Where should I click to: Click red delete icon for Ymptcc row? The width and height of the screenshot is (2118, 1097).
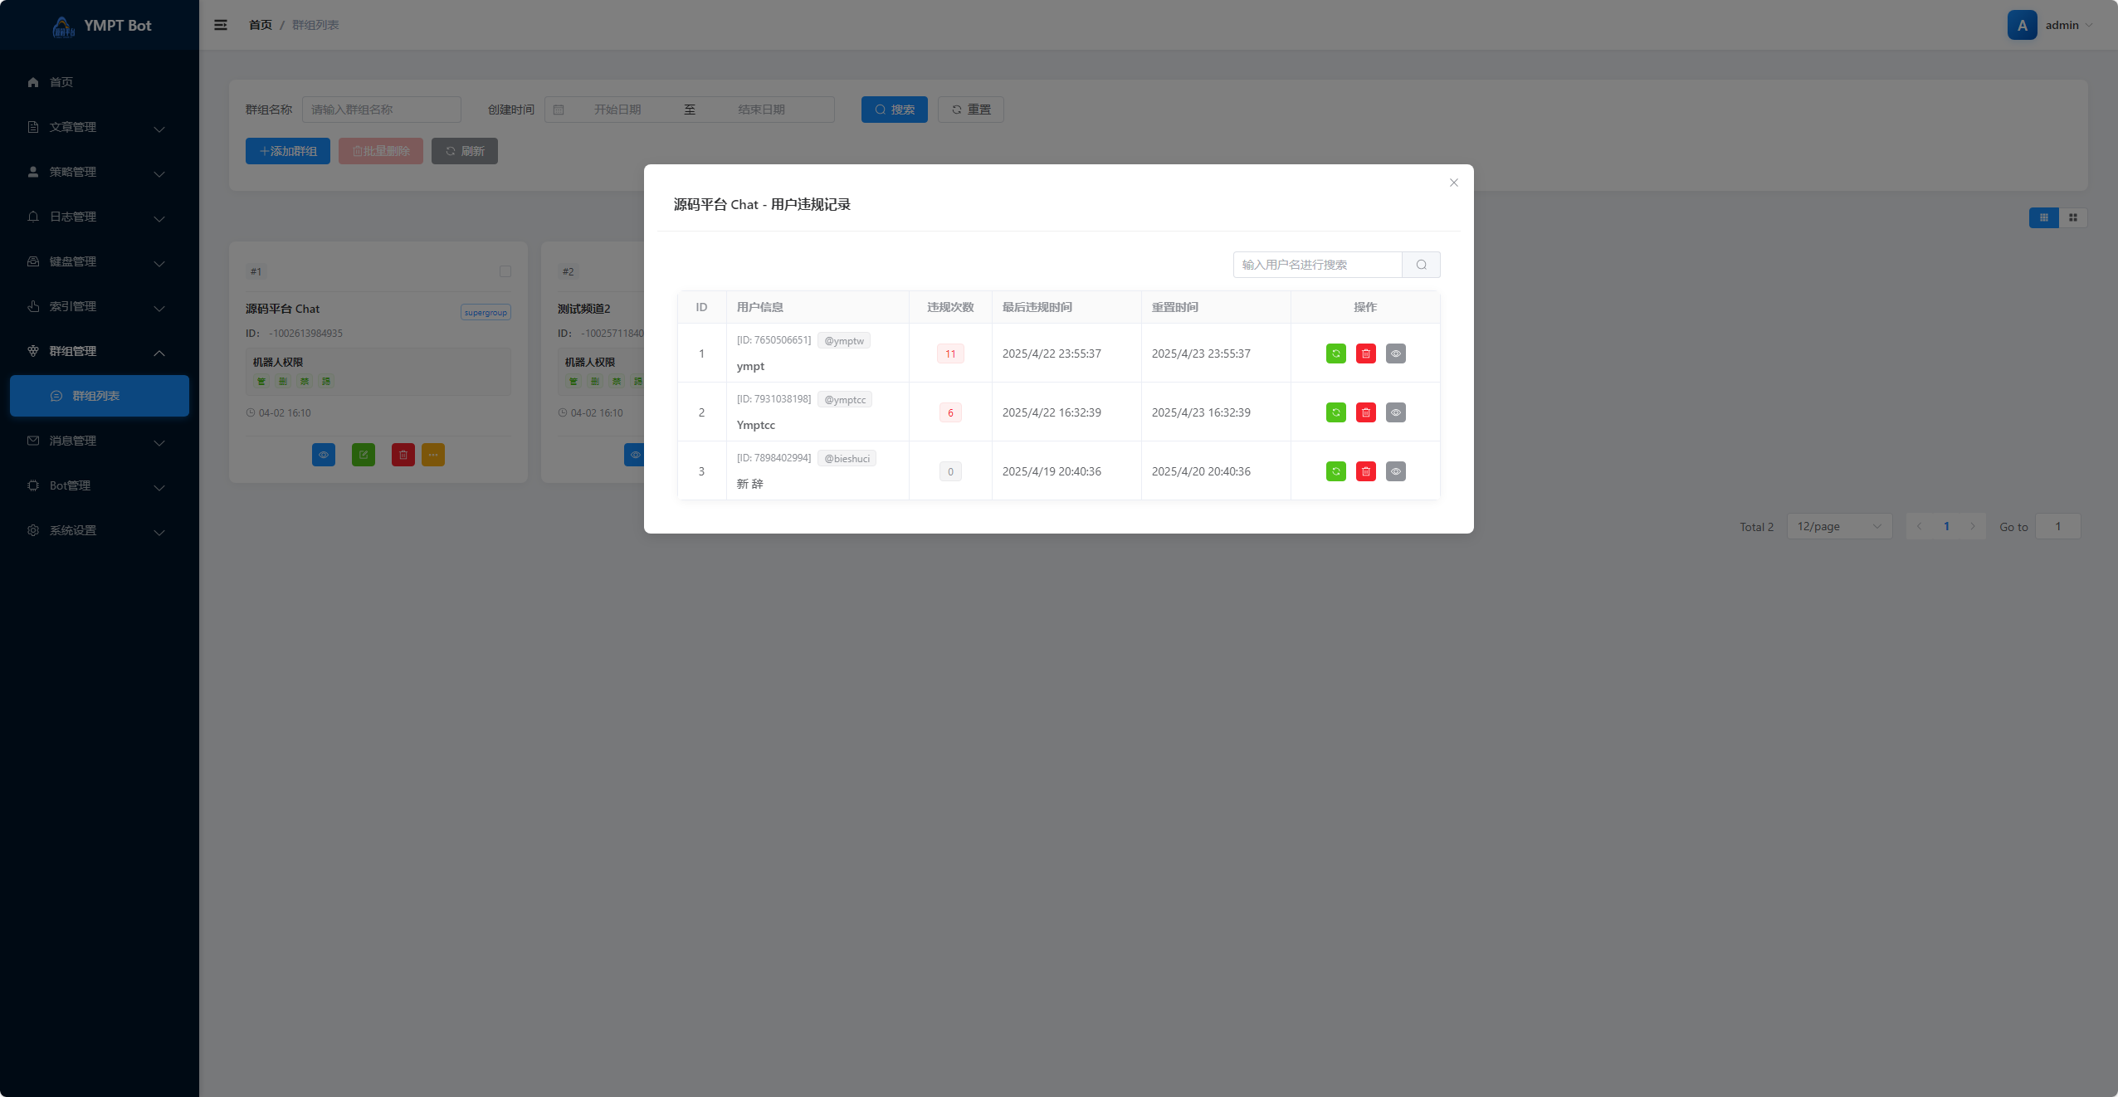pos(1365,412)
